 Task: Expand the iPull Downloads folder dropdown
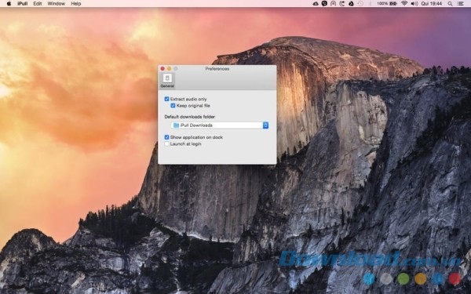coord(220,125)
